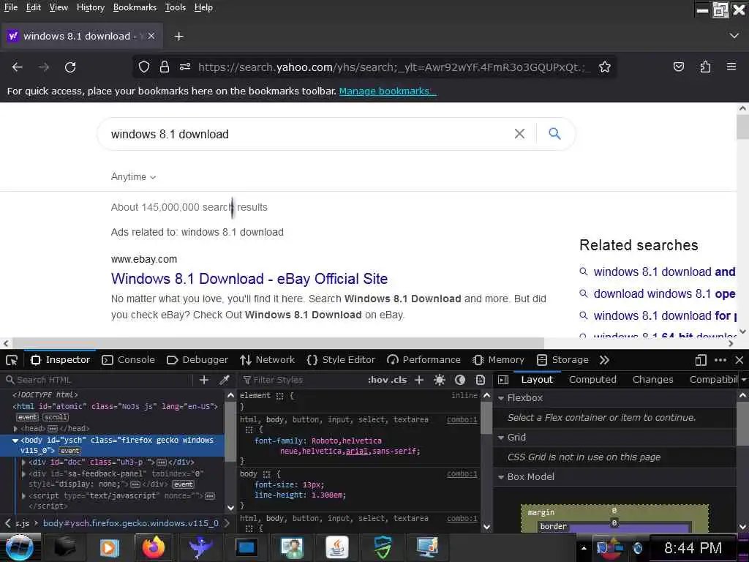Open the Performance panel
749x562 pixels.
(424, 360)
